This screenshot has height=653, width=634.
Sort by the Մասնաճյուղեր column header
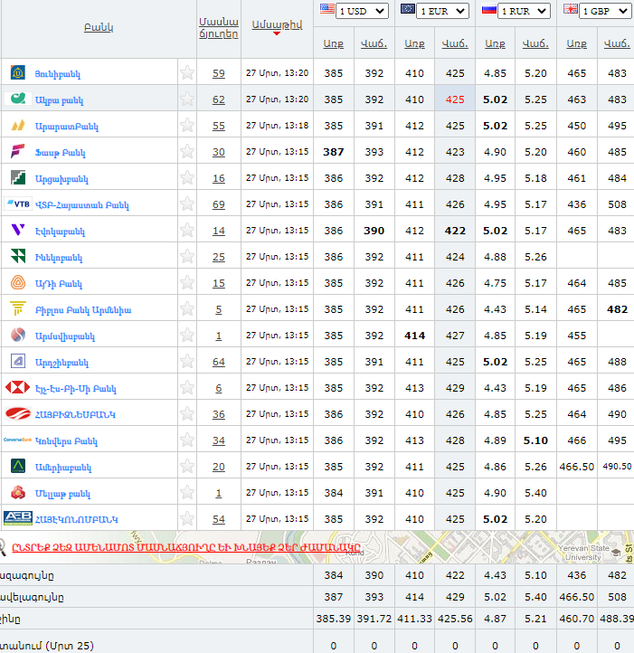point(219,28)
